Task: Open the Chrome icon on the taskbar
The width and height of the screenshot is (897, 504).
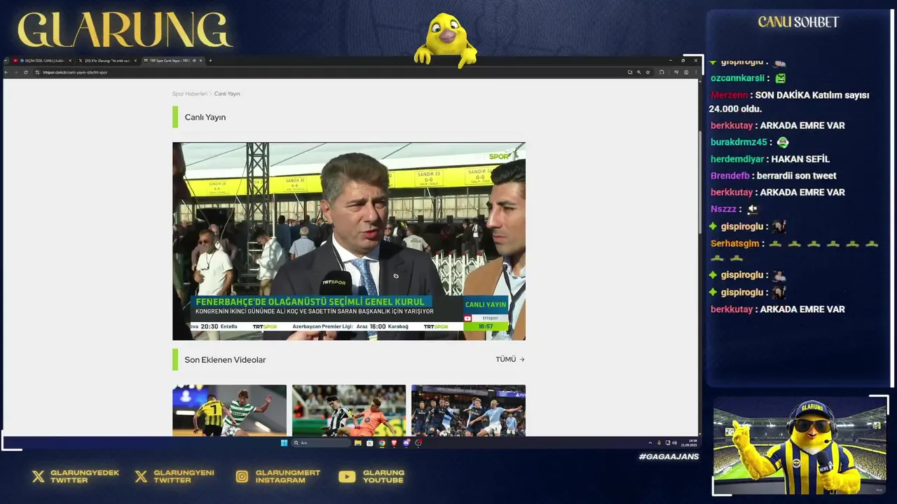Action: pos(382,442)
